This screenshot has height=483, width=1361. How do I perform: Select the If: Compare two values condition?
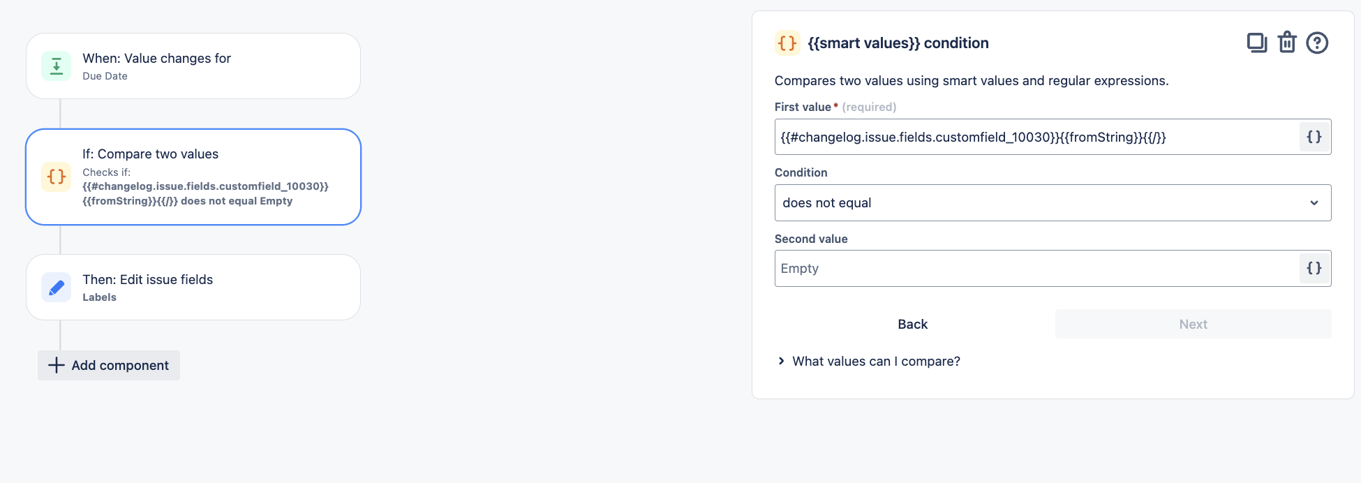[x=193, y=177]
